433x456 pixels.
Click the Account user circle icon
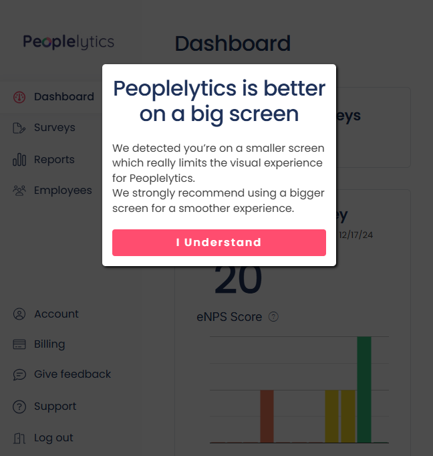coord(19,314)
